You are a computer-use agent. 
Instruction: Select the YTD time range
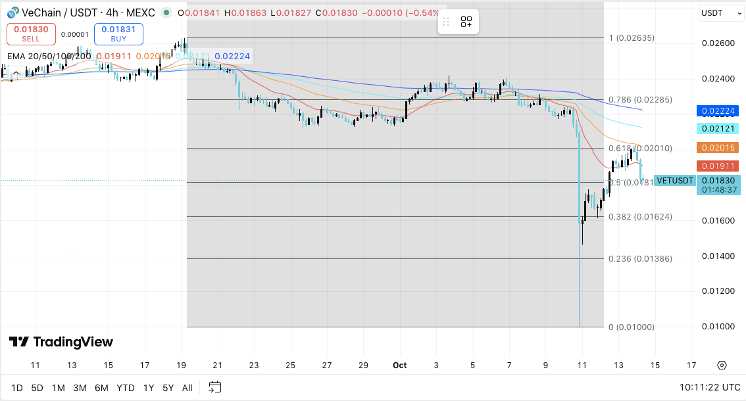point(125,388)
